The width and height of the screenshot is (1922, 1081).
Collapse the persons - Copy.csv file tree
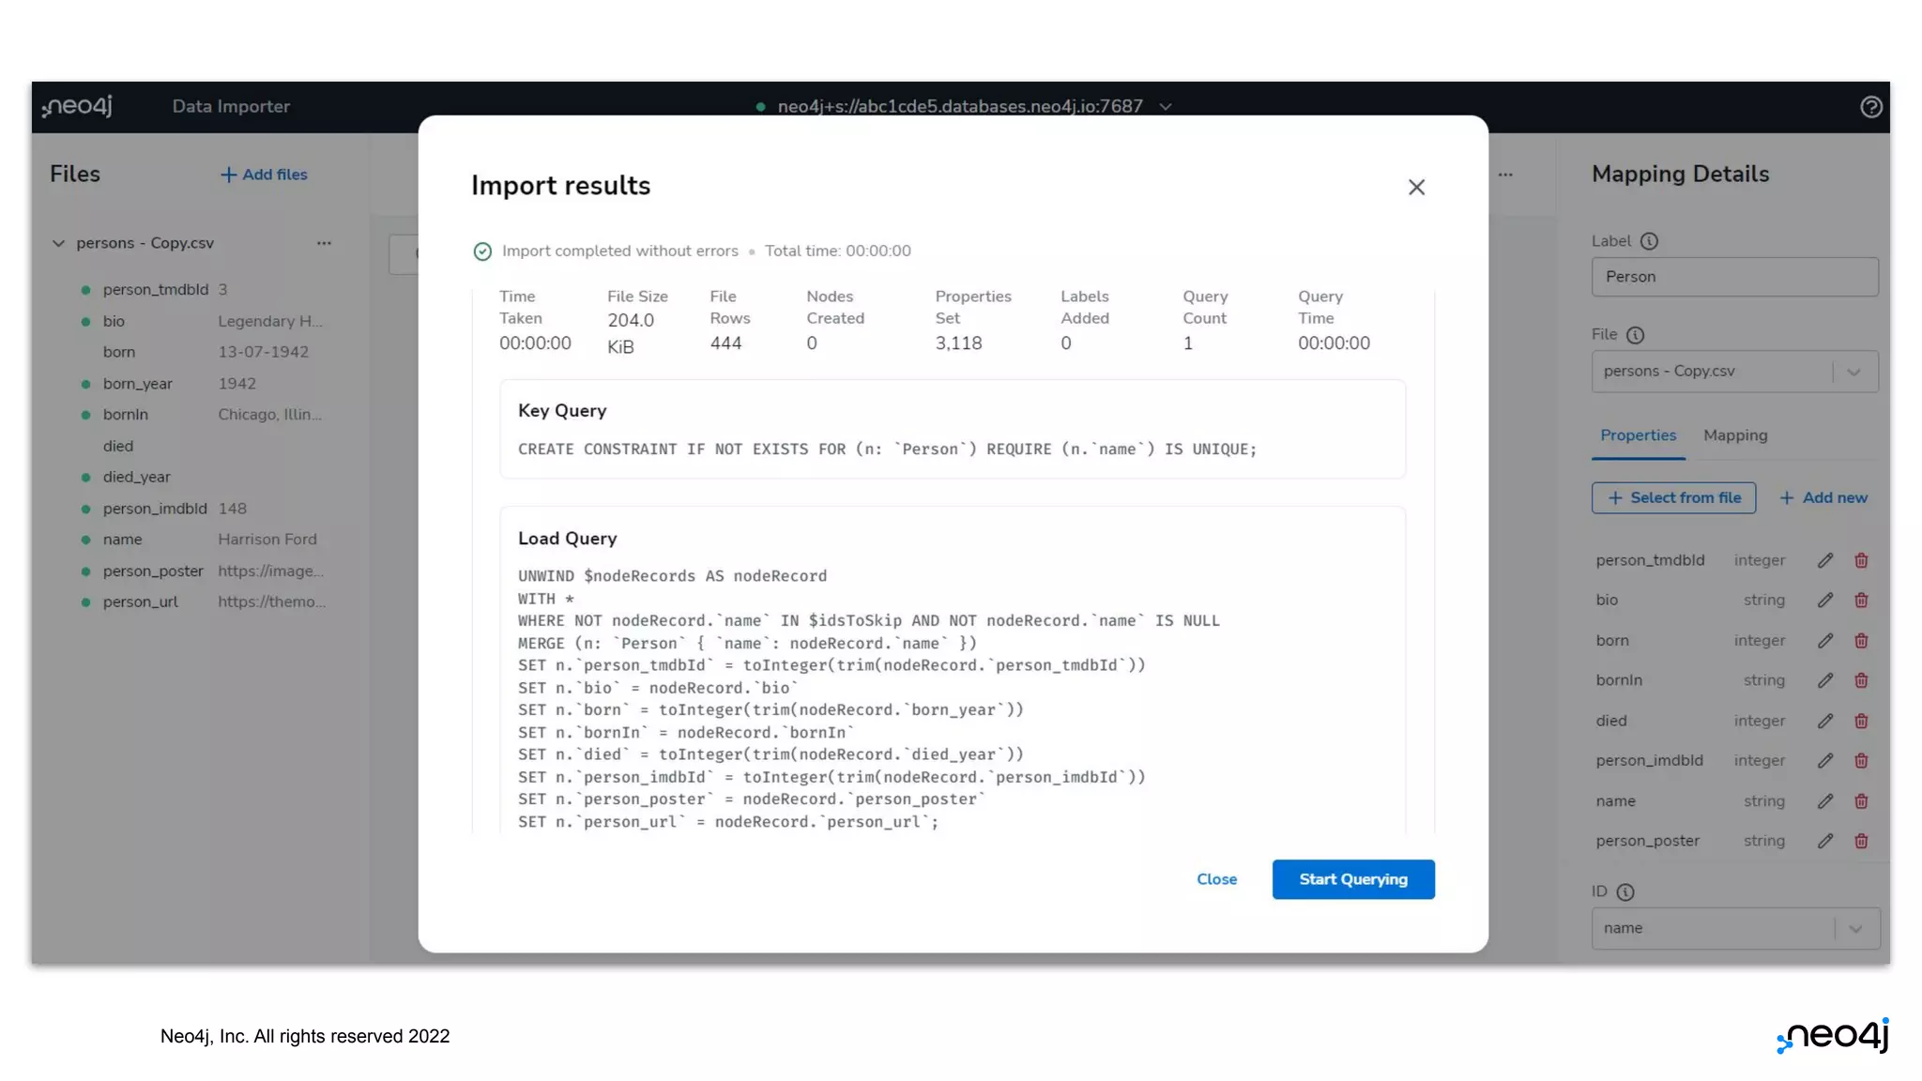[x=58, y=243]
